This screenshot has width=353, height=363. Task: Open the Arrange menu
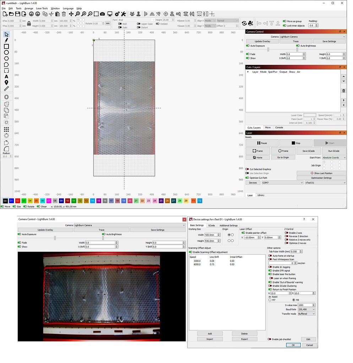28,8
